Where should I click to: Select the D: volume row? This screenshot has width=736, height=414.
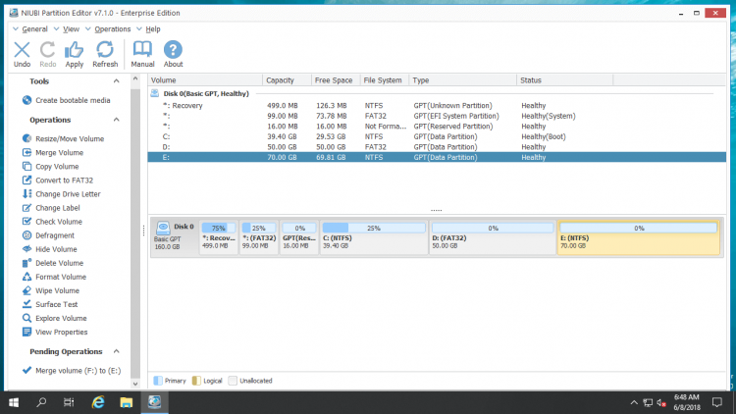(x=437, y=147)
